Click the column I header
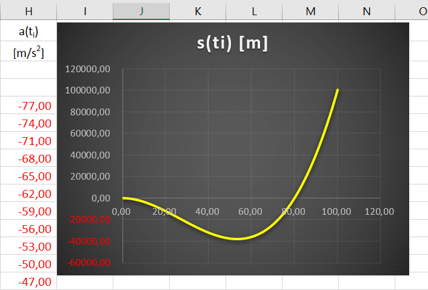The width and height of the screenshot is (428, 290). [x=85, y=11]
